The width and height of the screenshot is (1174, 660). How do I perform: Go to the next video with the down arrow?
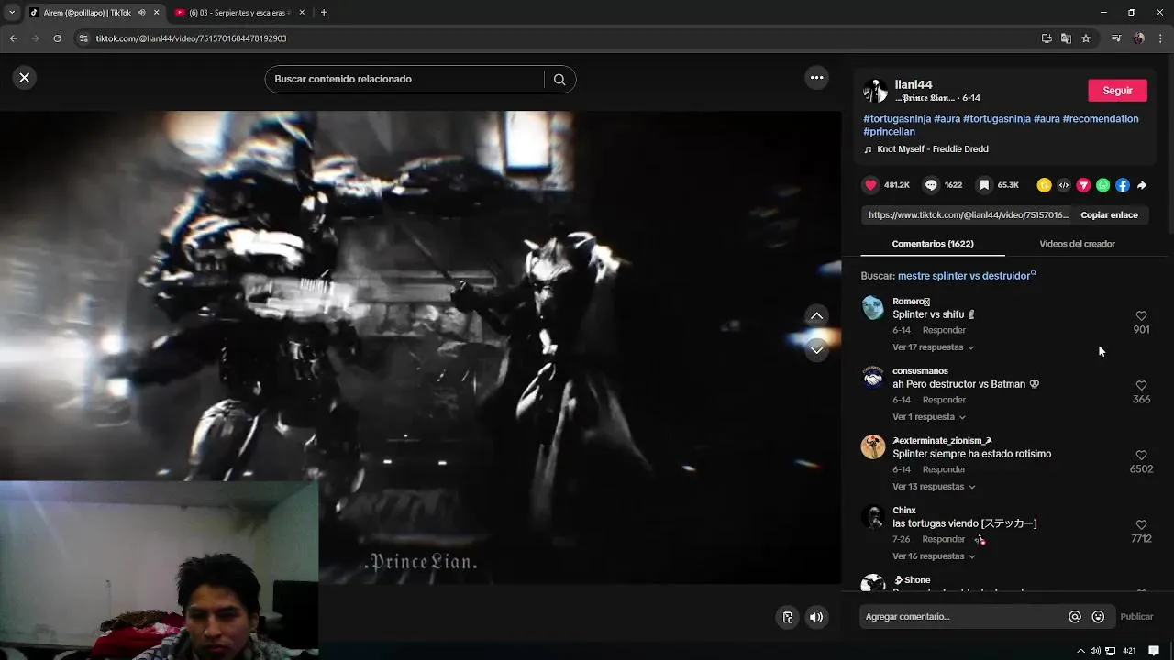[x=816, y=349]
